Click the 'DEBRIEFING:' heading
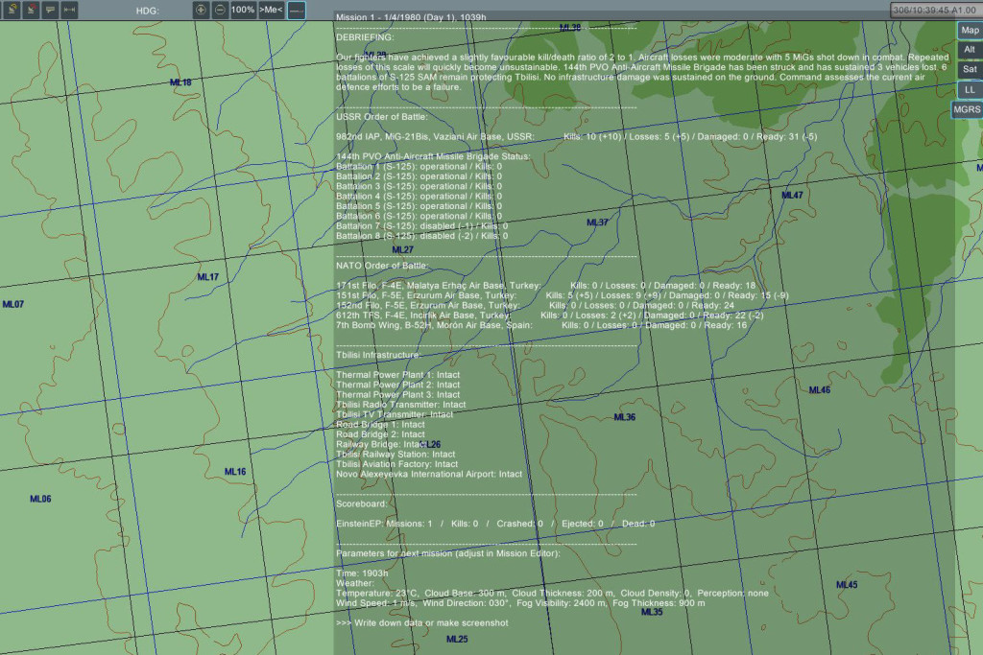This screenshot has width=983, height=655. coord(365,37)
